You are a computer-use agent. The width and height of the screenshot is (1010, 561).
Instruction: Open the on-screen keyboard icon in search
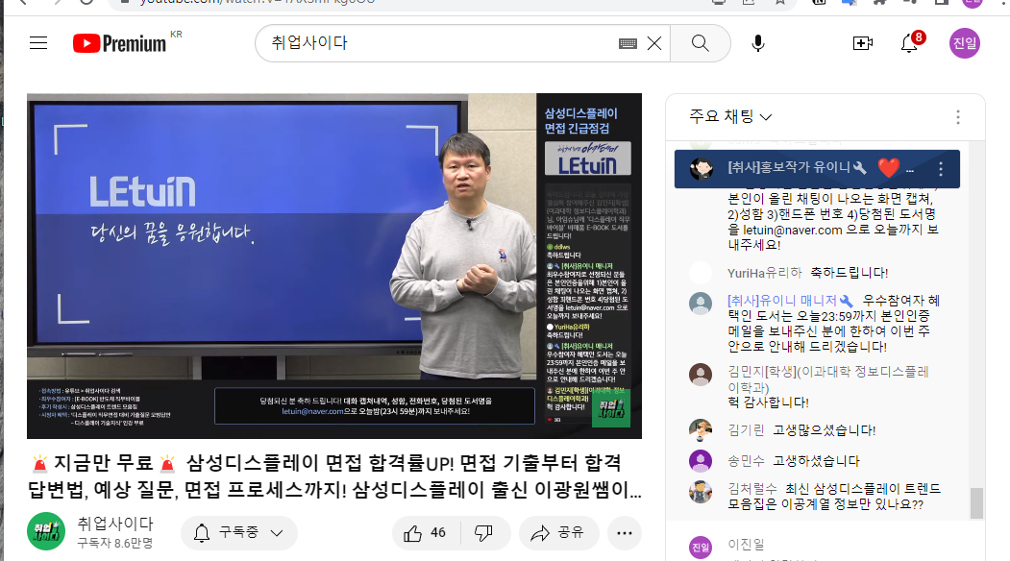(628, 43)
